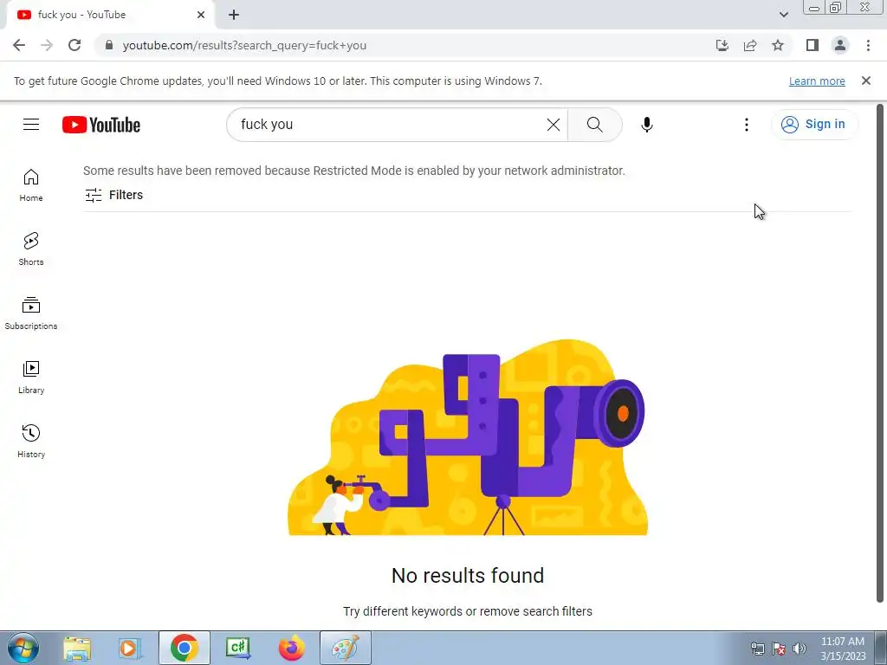This screenshot has width=887, height=665.
Task: Click the page's vertical scrollbar
Action: pos(880,353)
